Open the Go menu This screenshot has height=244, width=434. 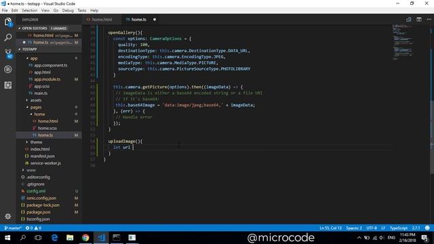point(56,11)
